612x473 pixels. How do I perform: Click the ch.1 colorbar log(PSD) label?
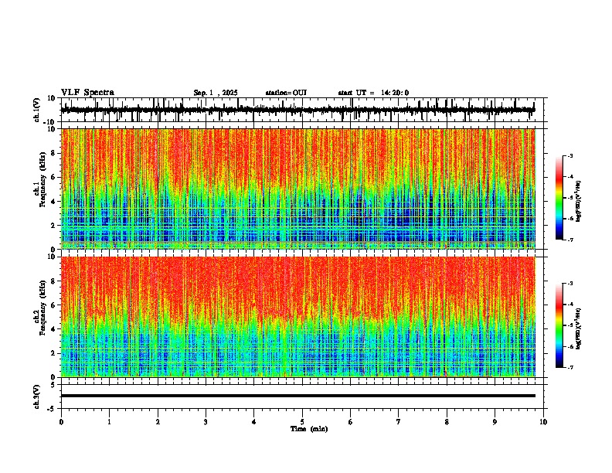(578, 201)
